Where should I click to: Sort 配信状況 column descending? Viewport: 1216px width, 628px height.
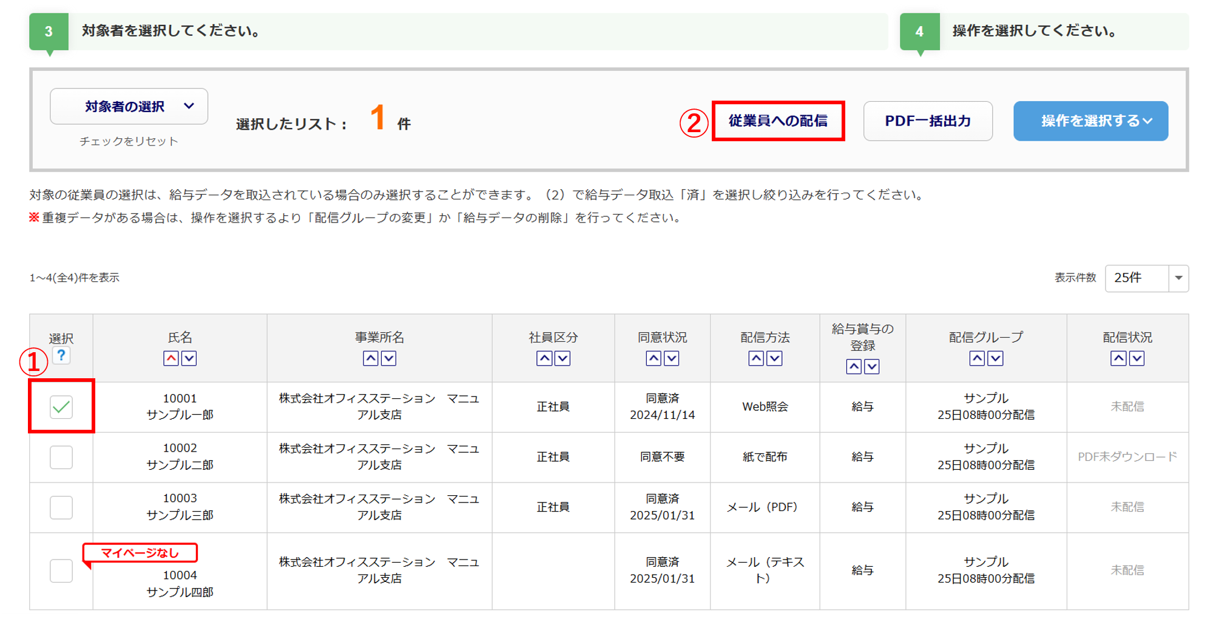coord(1137,358)
